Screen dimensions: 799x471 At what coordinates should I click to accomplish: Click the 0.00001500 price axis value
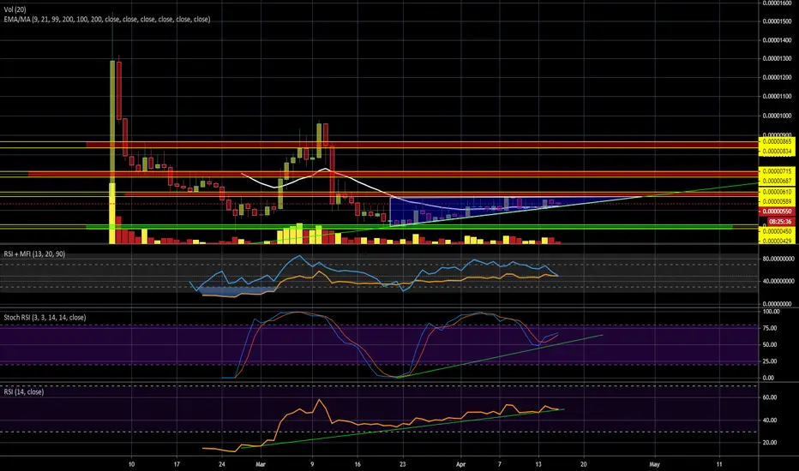click(777, 21)
